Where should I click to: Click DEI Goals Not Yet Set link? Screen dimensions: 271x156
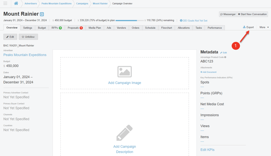195,21
